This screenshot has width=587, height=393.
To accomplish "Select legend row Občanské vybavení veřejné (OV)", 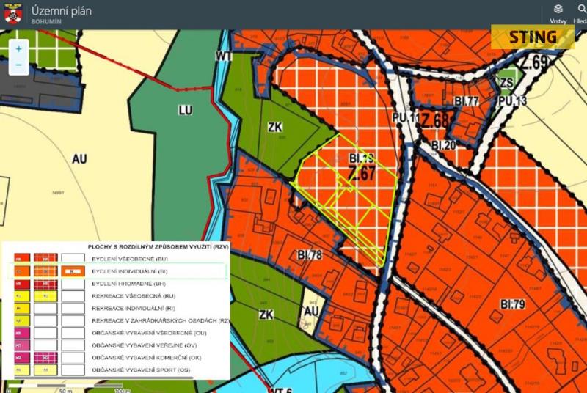I will (x=144, y=345).
